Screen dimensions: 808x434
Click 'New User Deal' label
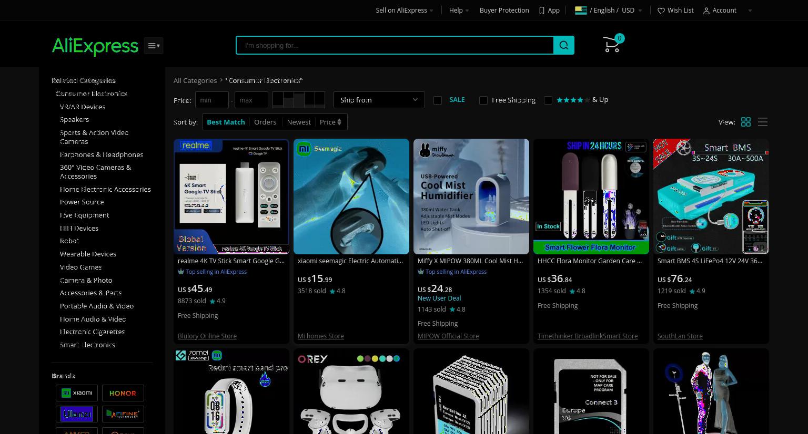(x=439, y=298)
